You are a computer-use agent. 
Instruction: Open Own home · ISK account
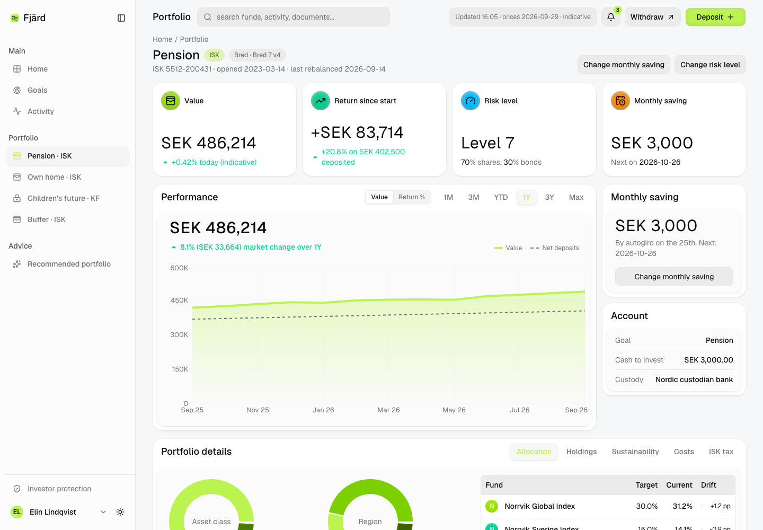[67, 177]
